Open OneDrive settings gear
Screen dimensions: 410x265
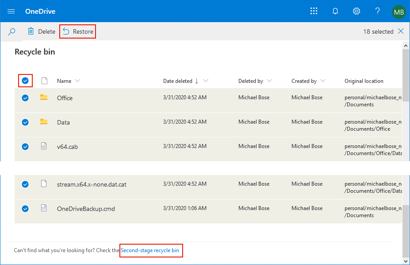coord(356,11)
